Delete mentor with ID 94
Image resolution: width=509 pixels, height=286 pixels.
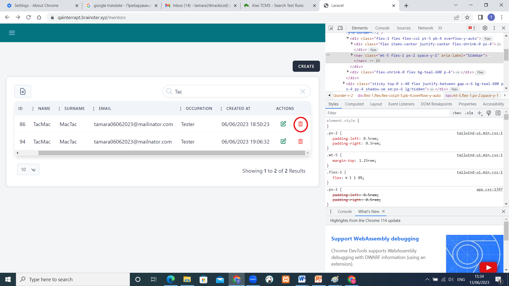click(300, 141)
